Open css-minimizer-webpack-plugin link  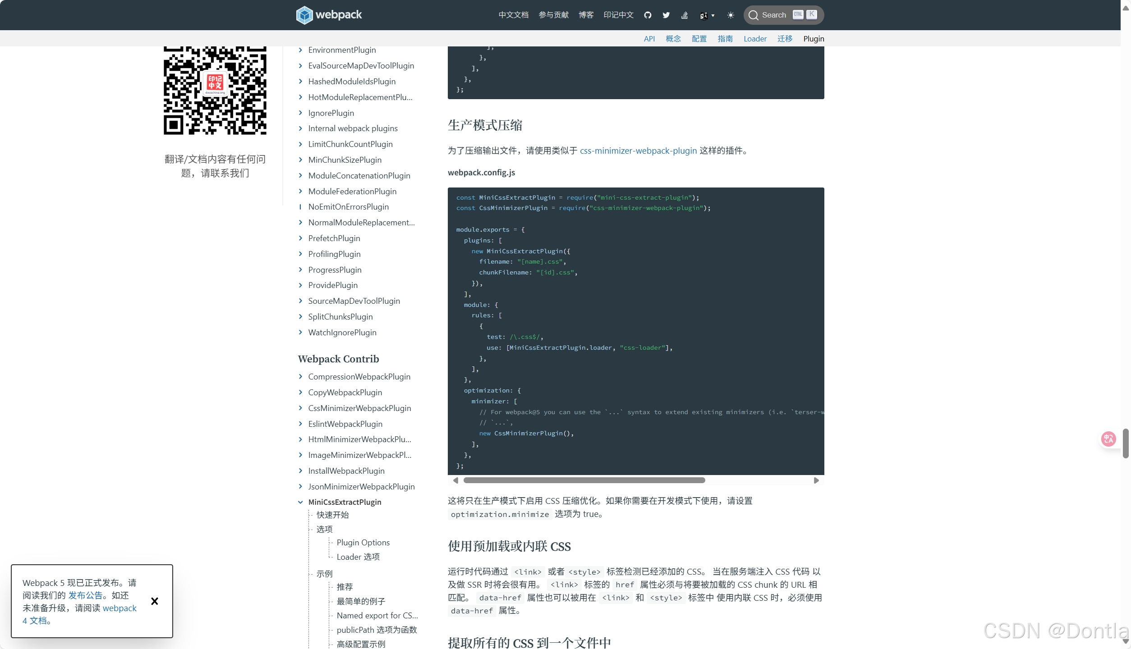tap(638, 151)
